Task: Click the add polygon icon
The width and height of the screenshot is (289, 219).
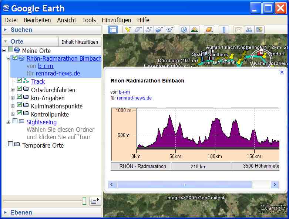Action: pyautogui.click(x=138, y=30)
